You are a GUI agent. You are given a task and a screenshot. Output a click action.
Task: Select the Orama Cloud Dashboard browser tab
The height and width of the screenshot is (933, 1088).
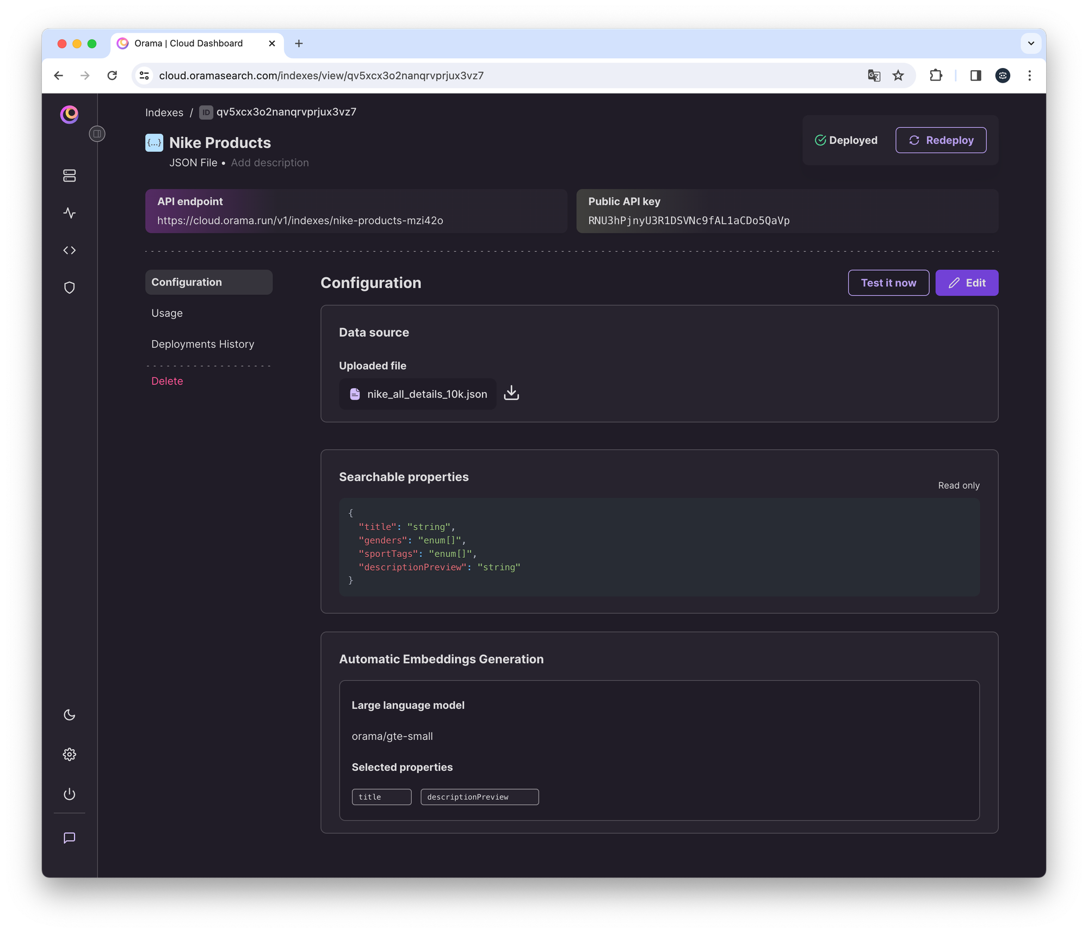(x=197, y=43)
